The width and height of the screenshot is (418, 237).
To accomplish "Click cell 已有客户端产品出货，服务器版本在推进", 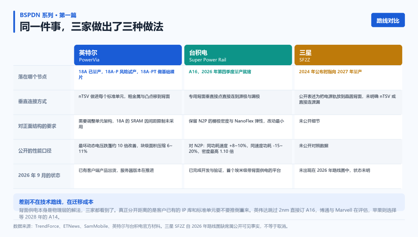I will click(128, 176).
